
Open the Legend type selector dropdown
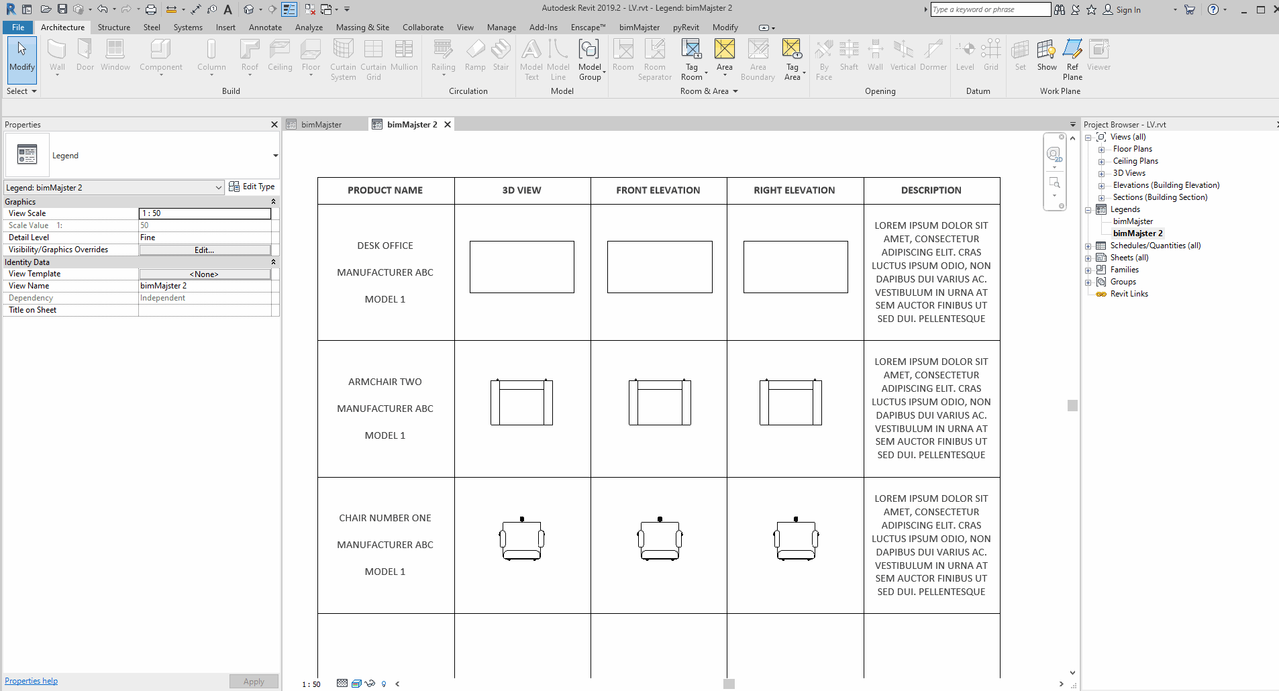tap(275, 156)
